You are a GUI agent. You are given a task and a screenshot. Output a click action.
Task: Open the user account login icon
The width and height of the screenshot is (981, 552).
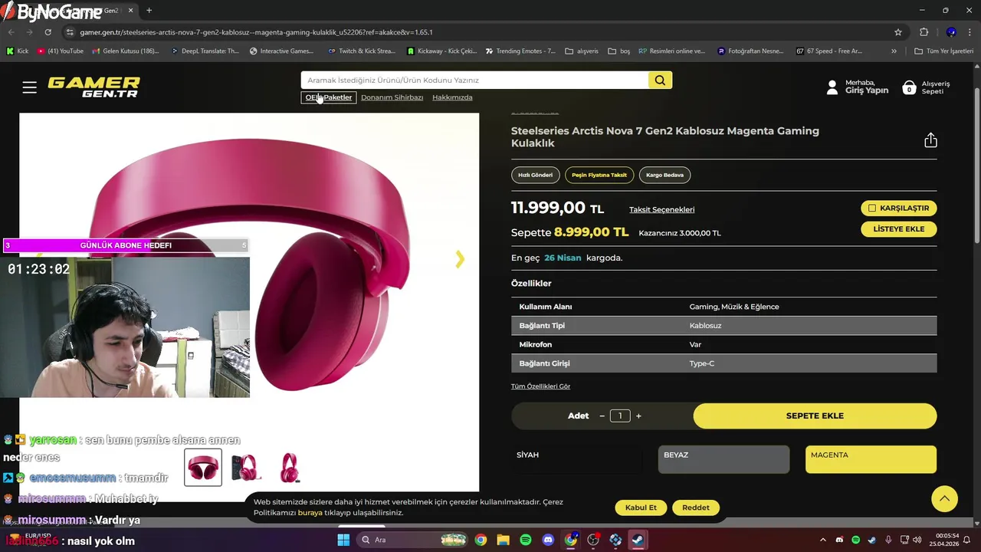pos(832,87)
